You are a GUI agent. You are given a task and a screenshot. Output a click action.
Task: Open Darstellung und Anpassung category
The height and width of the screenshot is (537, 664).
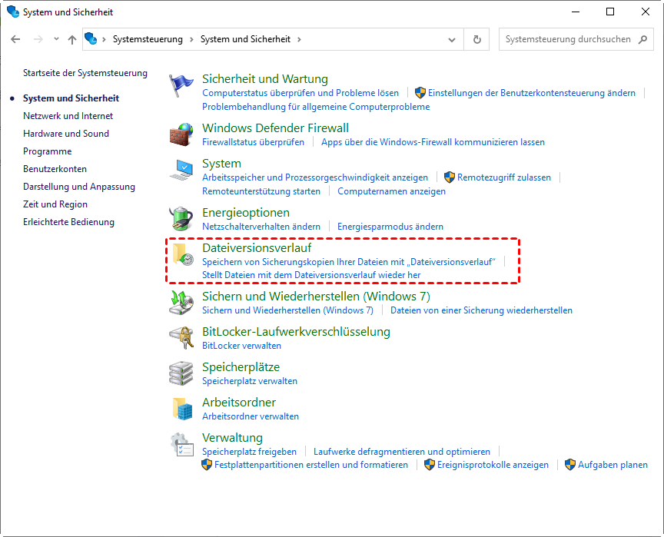[x=78, y=187]
